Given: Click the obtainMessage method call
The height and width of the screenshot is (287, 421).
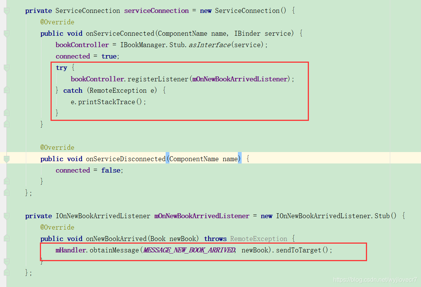Looking at the screenshot, I should pyautogui.click(x=114, y=250).
